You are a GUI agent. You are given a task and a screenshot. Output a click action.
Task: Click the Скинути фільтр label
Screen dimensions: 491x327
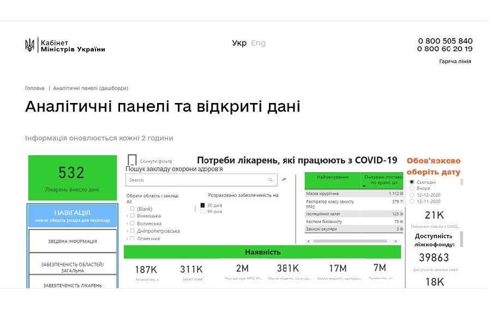pos(156,161)
